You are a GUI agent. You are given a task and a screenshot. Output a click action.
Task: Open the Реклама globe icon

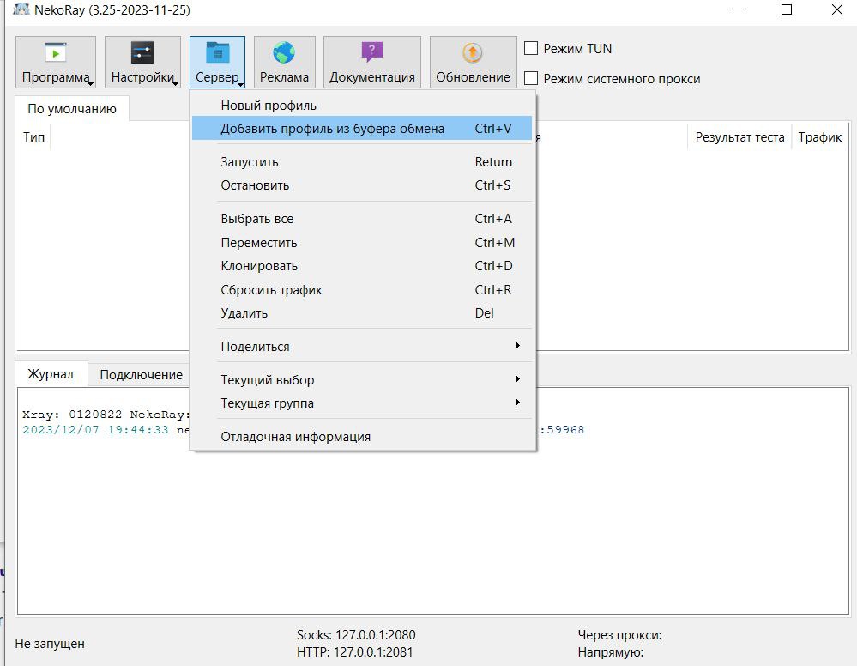284,53
